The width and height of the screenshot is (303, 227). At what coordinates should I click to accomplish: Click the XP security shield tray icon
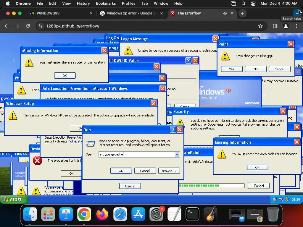tap(286, 200)
